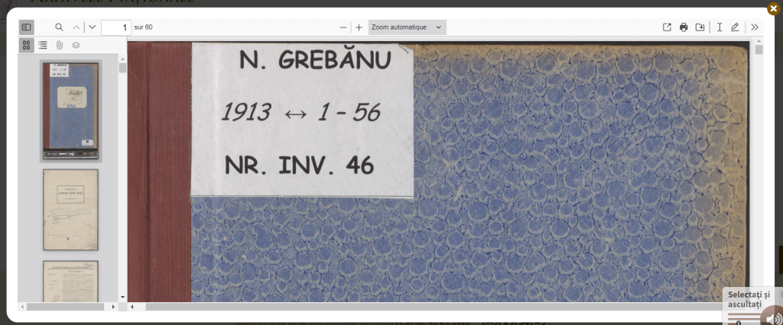
Task: Expand the secondary tools menu chevrons
Action: pyautogui.click(x=755, y=27)
